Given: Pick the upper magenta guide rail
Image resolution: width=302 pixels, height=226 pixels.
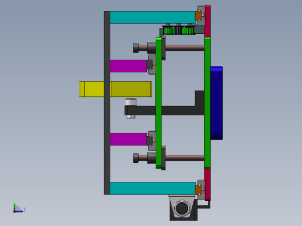Looking at the screenshot, I should pyautogui.click(x=128, y=66).
